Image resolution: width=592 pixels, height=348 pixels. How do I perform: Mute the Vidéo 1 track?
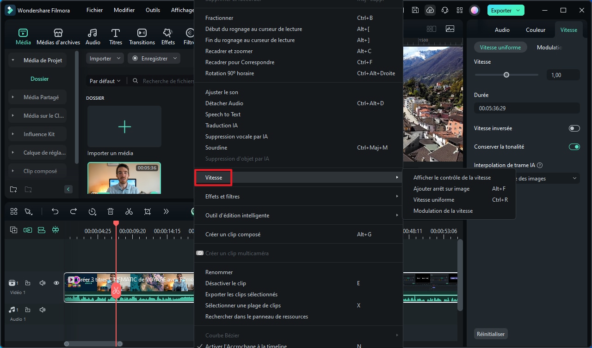43,283
